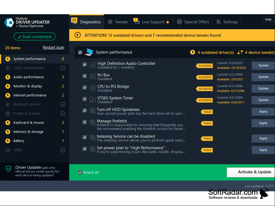Select Keyboard & mouse category
The height and width of the screenshot is (206, 275).
pos(35,123)
